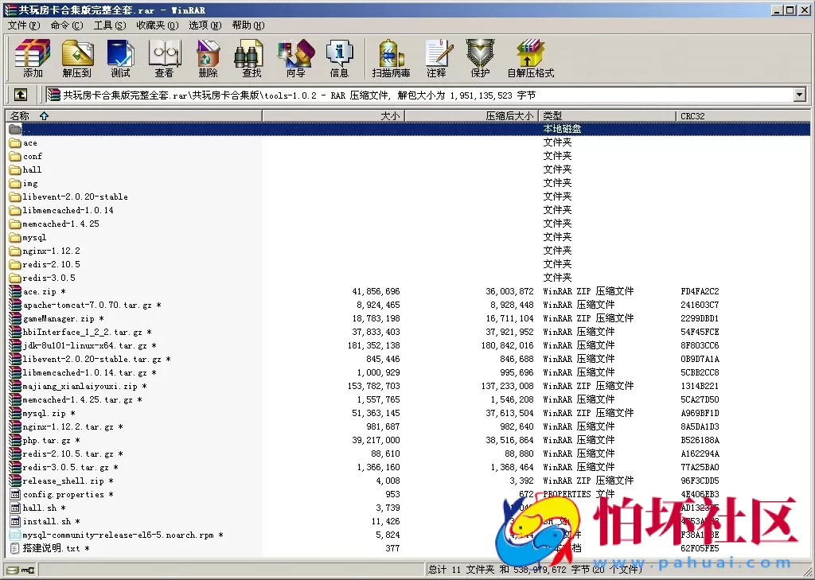Select the nginx-1.12.2 folder

(x=51, y=251)
